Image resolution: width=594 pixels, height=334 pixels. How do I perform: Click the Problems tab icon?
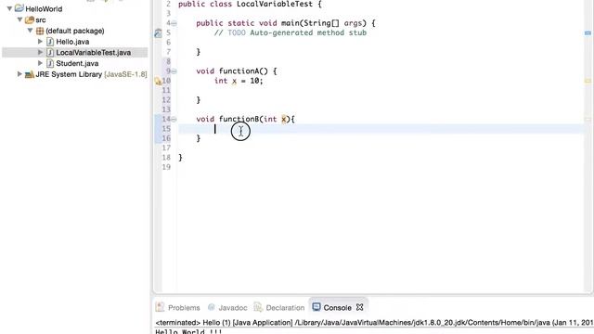coord(161,307)
